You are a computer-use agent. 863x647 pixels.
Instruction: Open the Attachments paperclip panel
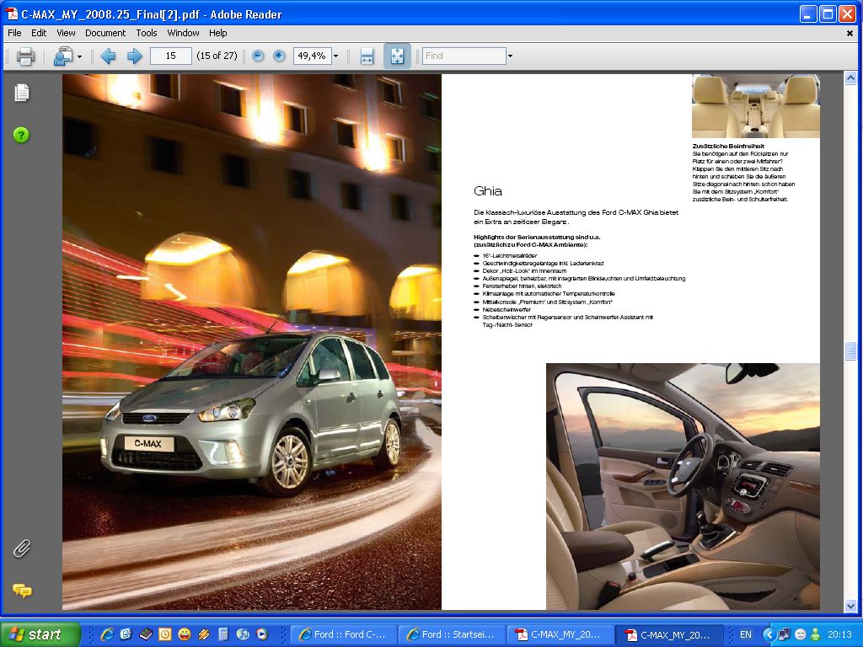[22, 548]
